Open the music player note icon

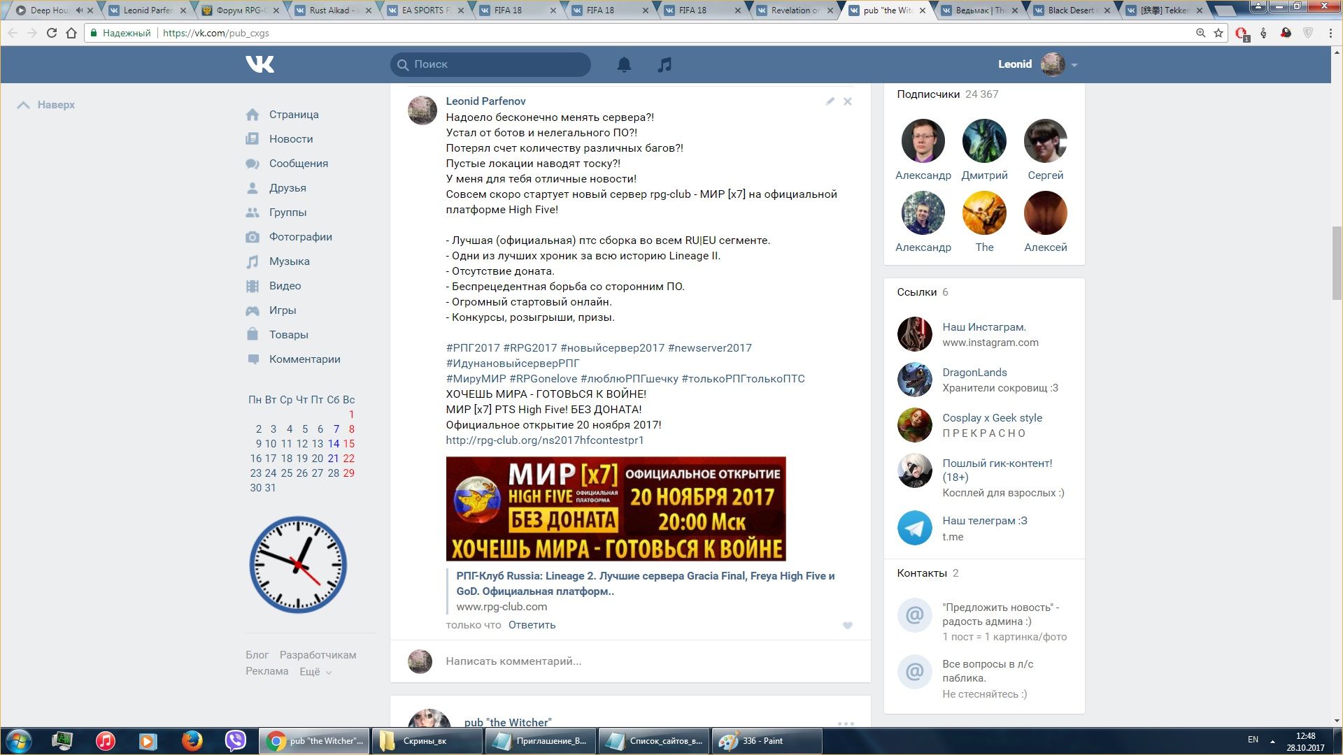tap(665, 64)
